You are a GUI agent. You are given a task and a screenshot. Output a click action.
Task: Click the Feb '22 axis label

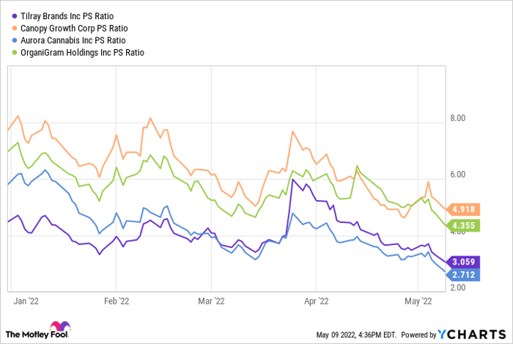[117, 300]
